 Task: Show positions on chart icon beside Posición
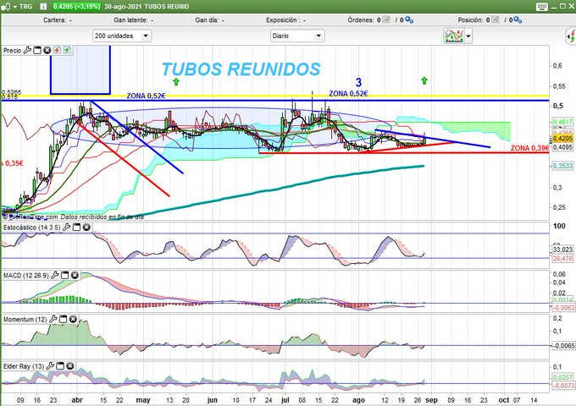pos(496,19)
